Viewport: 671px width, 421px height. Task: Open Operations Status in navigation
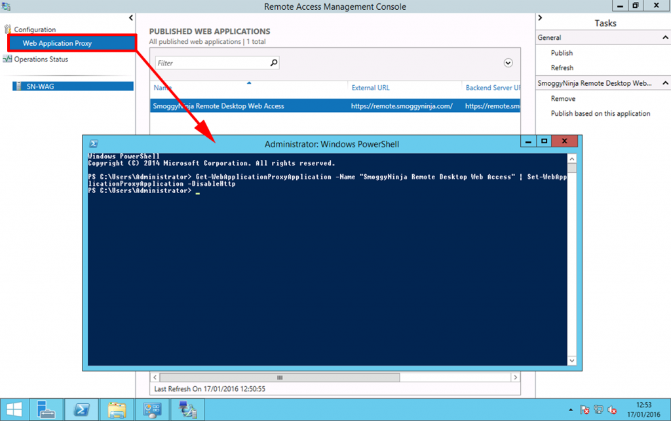click(x=41, y=60)
